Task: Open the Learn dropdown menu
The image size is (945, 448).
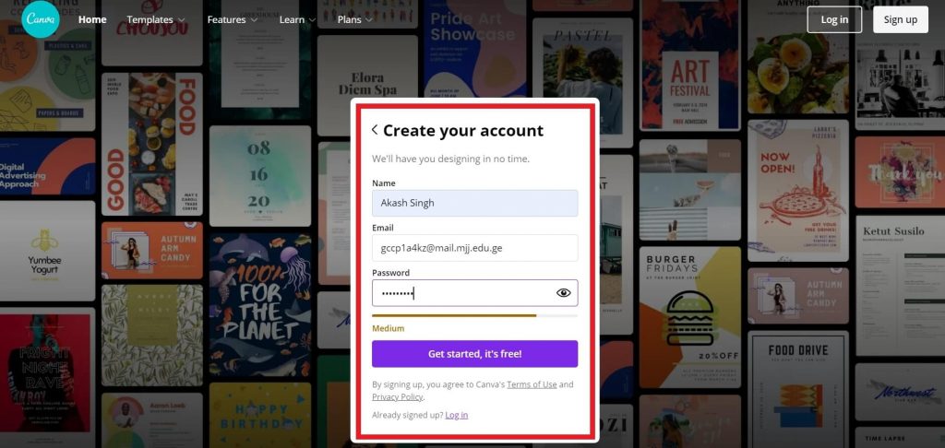Action: tap(298, 20)
